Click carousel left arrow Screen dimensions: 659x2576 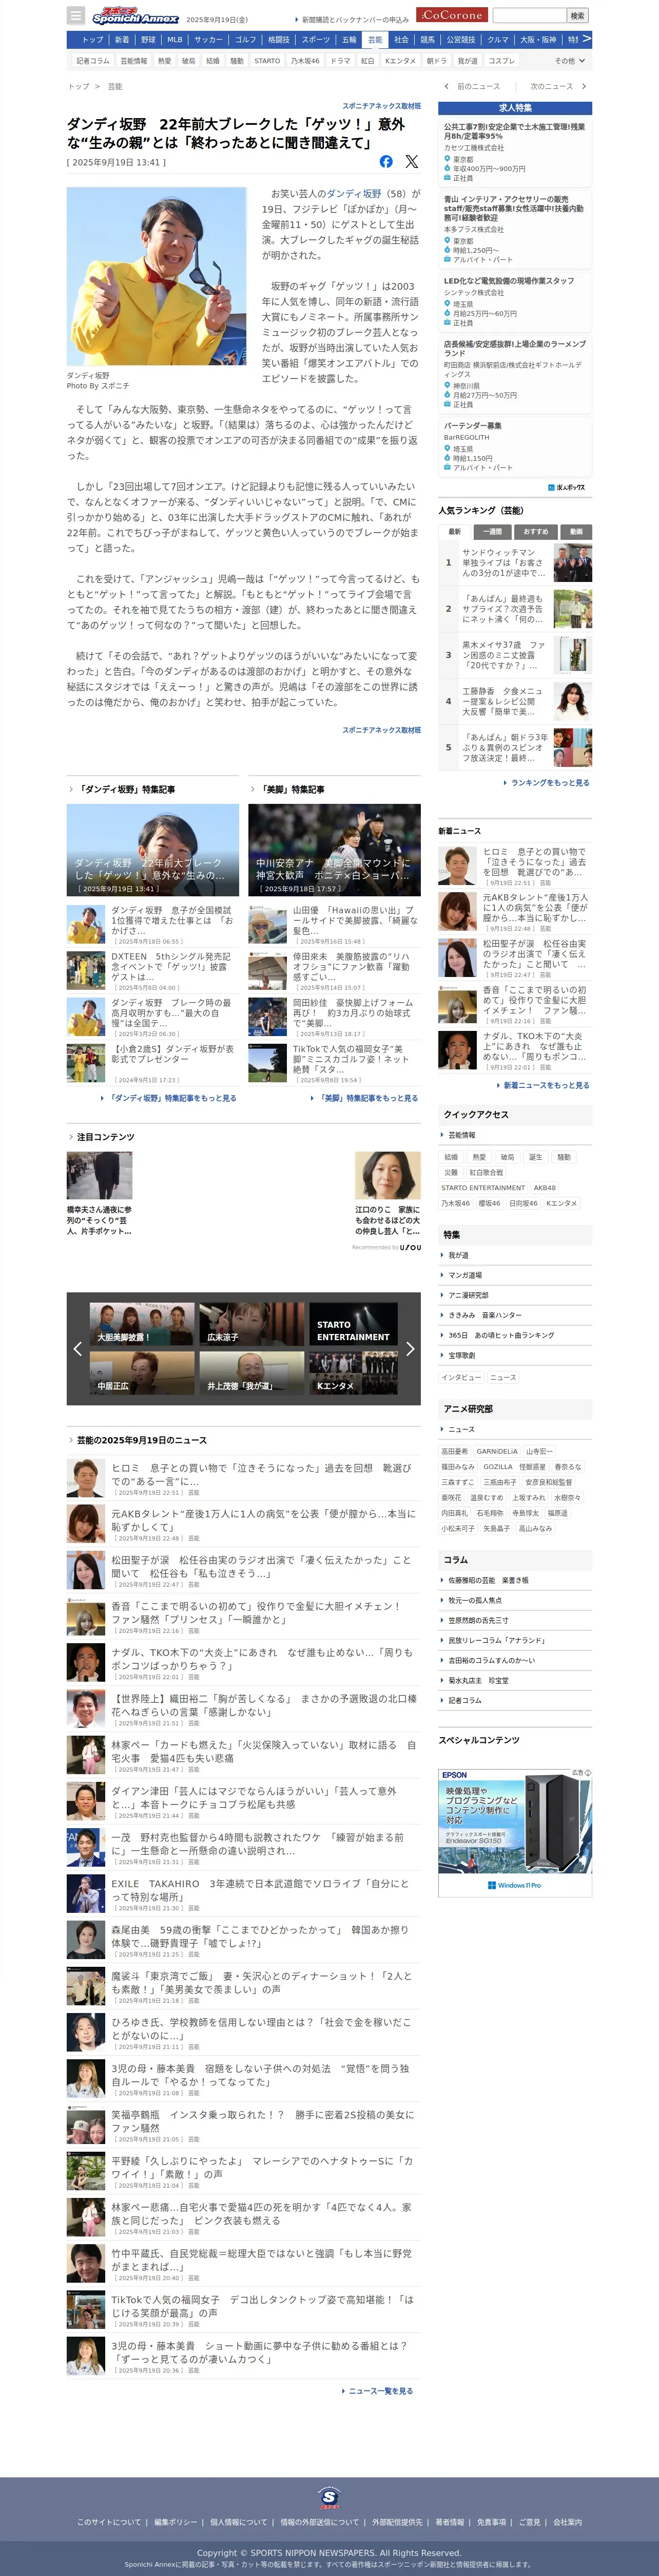coord(77,1348)
